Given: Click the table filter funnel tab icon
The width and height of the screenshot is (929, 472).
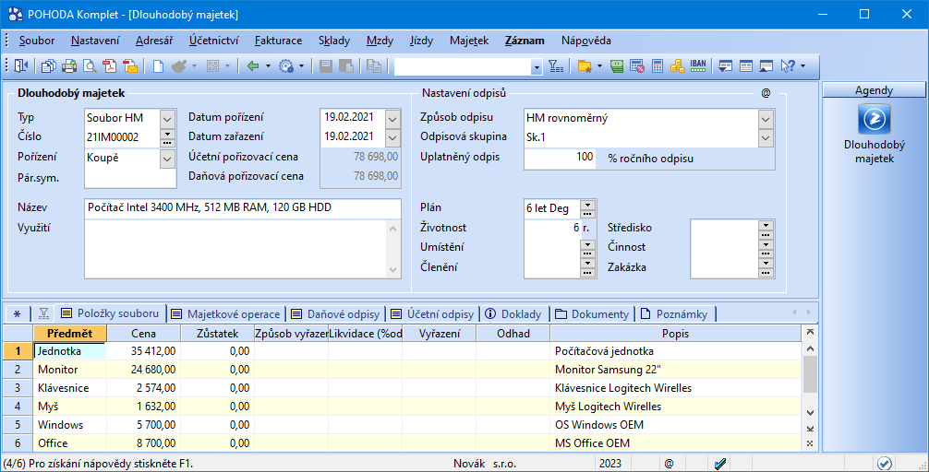Looking at the screenshot, I should [x=43, y=313].
